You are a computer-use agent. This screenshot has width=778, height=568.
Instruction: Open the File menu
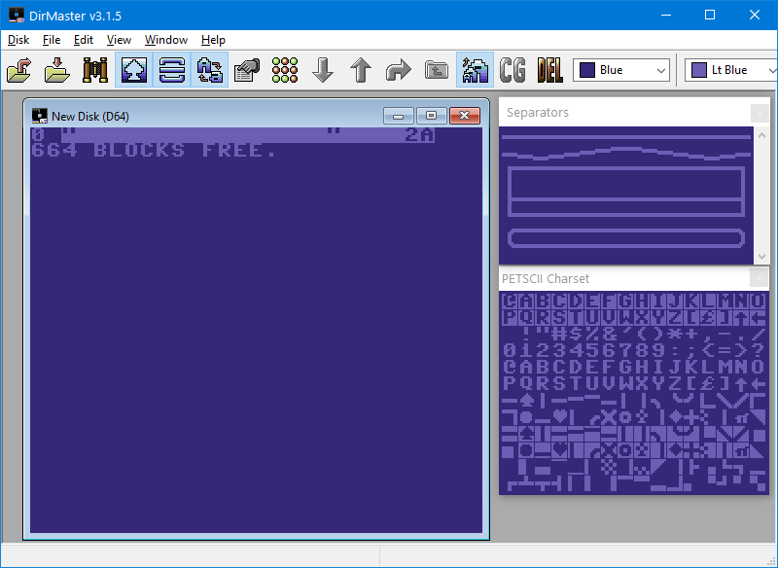tap(52, 40)
